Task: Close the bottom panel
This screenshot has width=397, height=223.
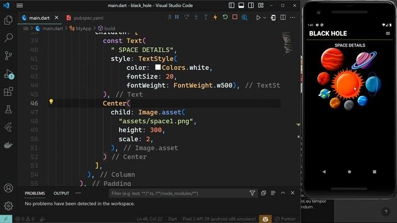Action: pyautogui.click(x=292, y=193)
